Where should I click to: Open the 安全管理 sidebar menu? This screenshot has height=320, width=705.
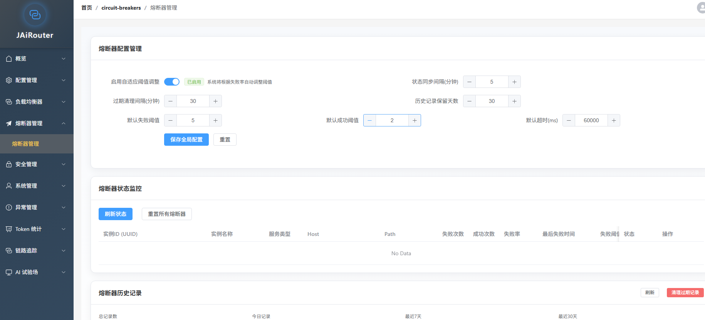click(37, 164)
